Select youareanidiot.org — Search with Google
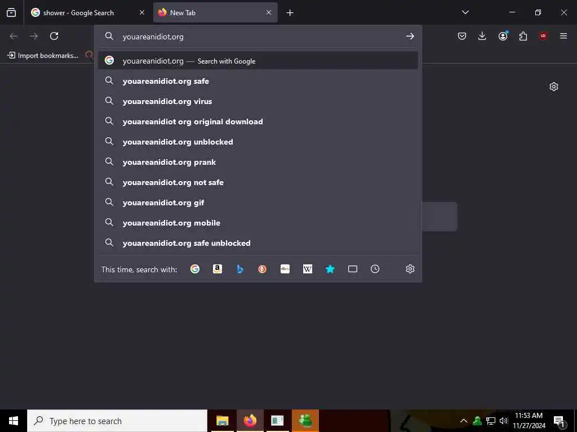Image resolution: width=577 pixels, height=432 pixels. 258,61
